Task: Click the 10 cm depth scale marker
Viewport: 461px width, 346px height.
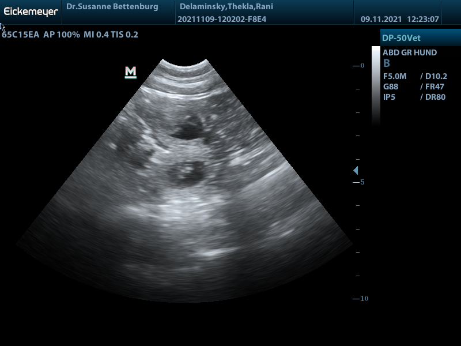Action: click(364, 299)
